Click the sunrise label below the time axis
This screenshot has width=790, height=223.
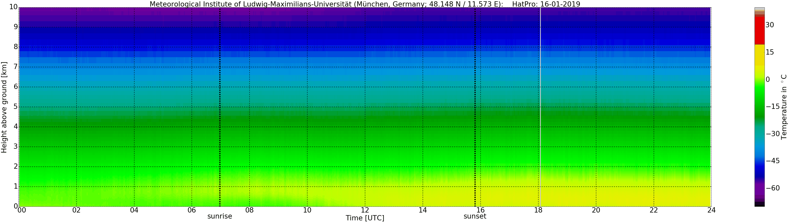tap(219, 216)
